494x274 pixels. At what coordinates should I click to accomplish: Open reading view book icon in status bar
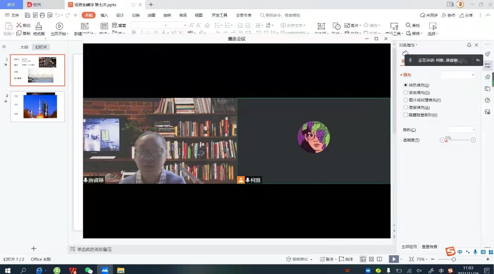[379, 259]
